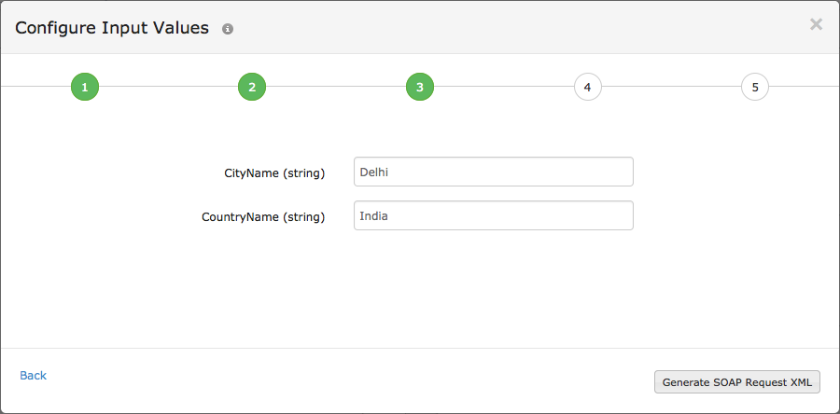The width and height of the screenshot is (840, 414).
Task: Click the info icon beside the title
Action: (227, 29)
